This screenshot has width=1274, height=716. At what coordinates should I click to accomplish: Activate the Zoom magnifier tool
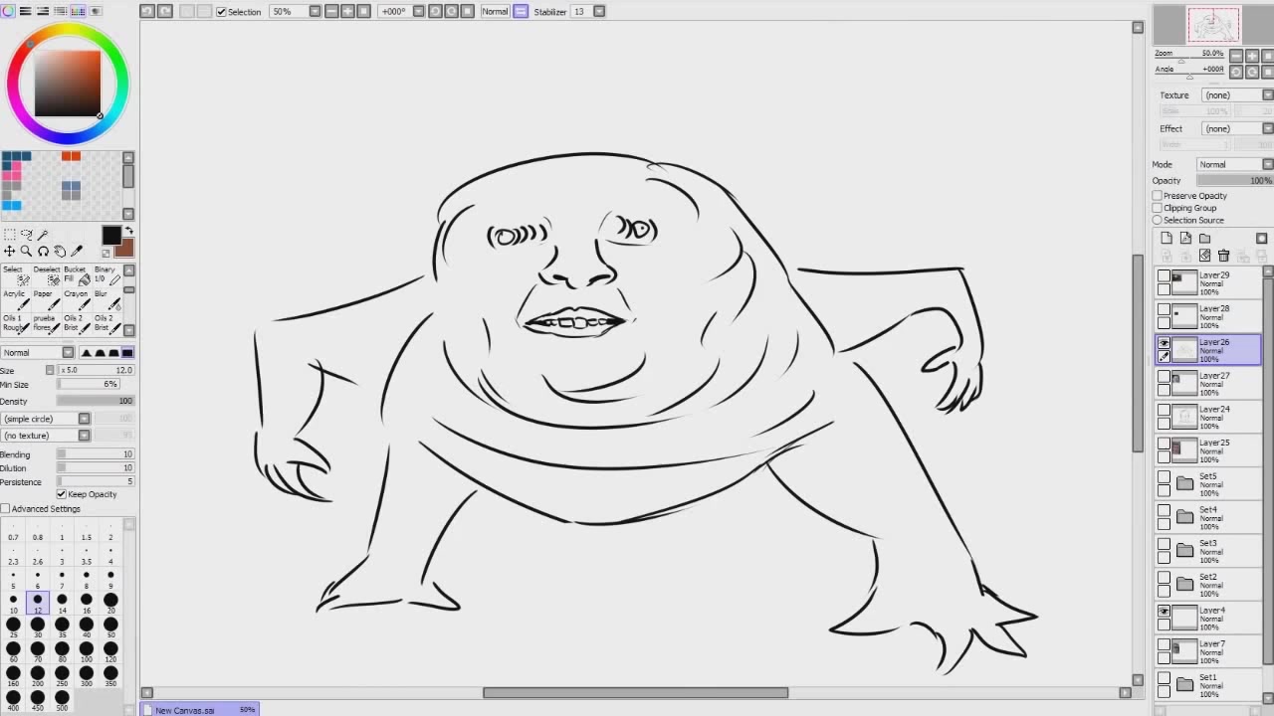[26, 252]
